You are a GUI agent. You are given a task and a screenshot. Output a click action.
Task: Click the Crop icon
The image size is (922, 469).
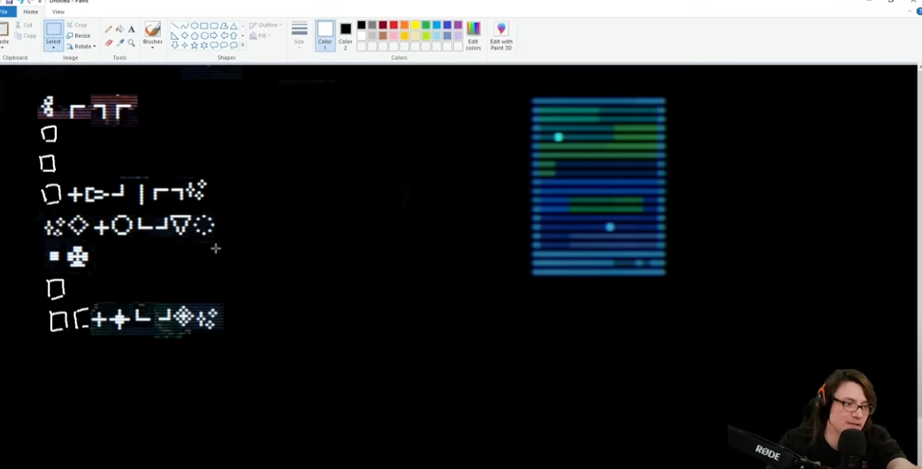tap(77, 25)
